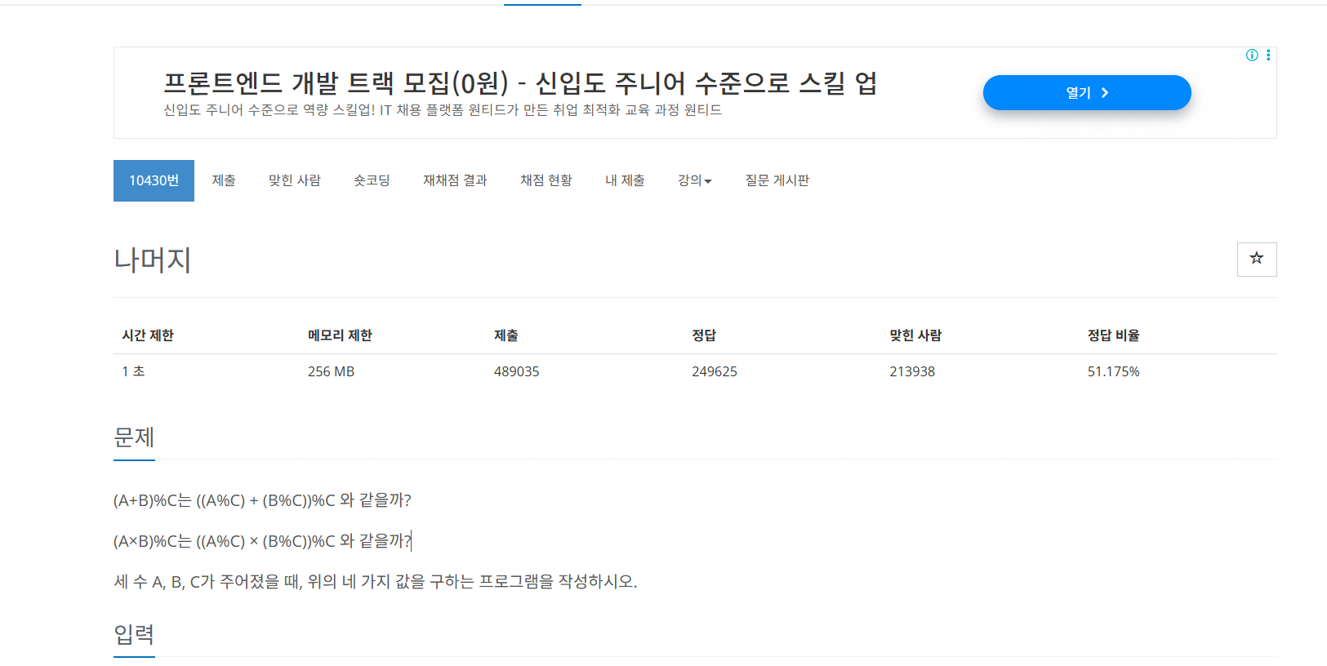Click the correct answers count 249625
The width and height of the screenshot is (1327, 666).
tap(715, 371)
